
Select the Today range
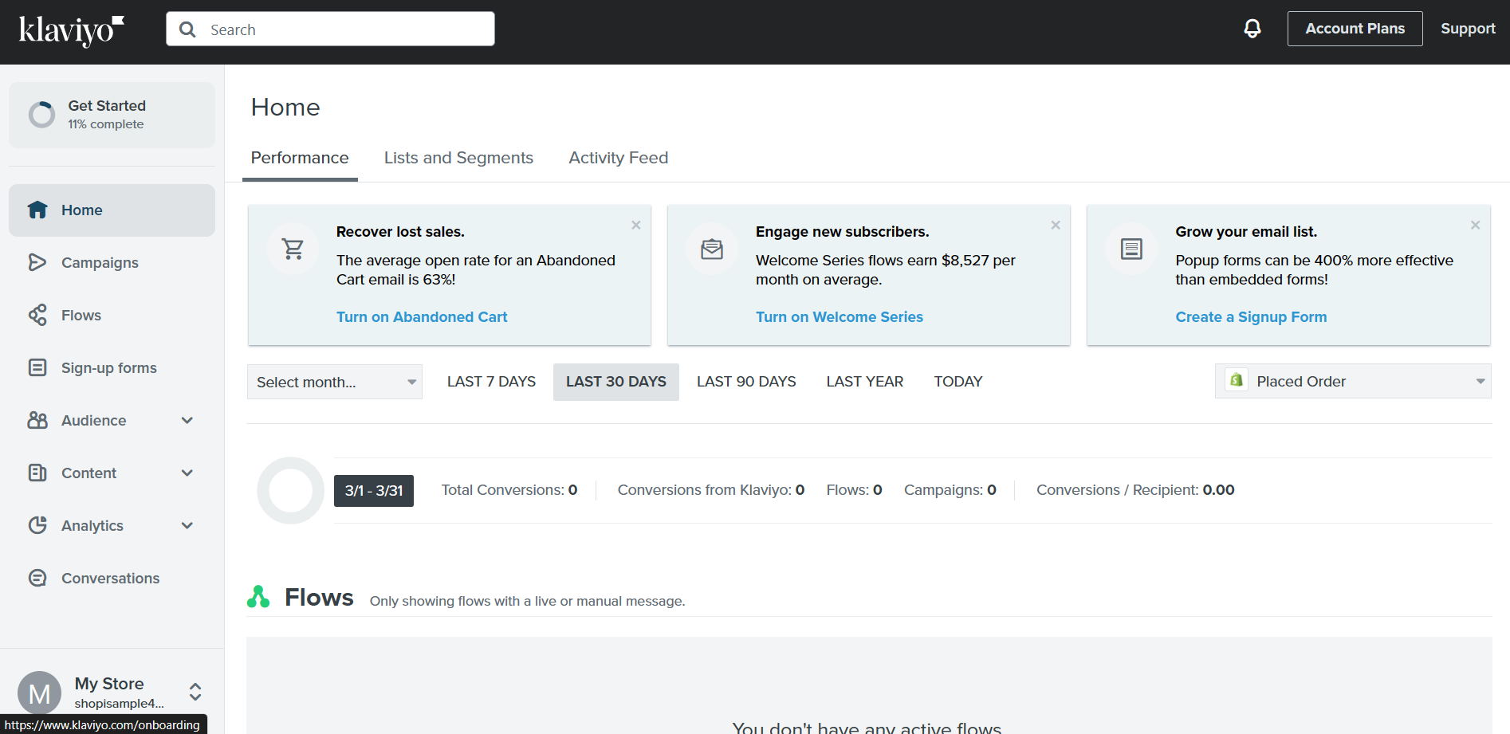(958, 382)
